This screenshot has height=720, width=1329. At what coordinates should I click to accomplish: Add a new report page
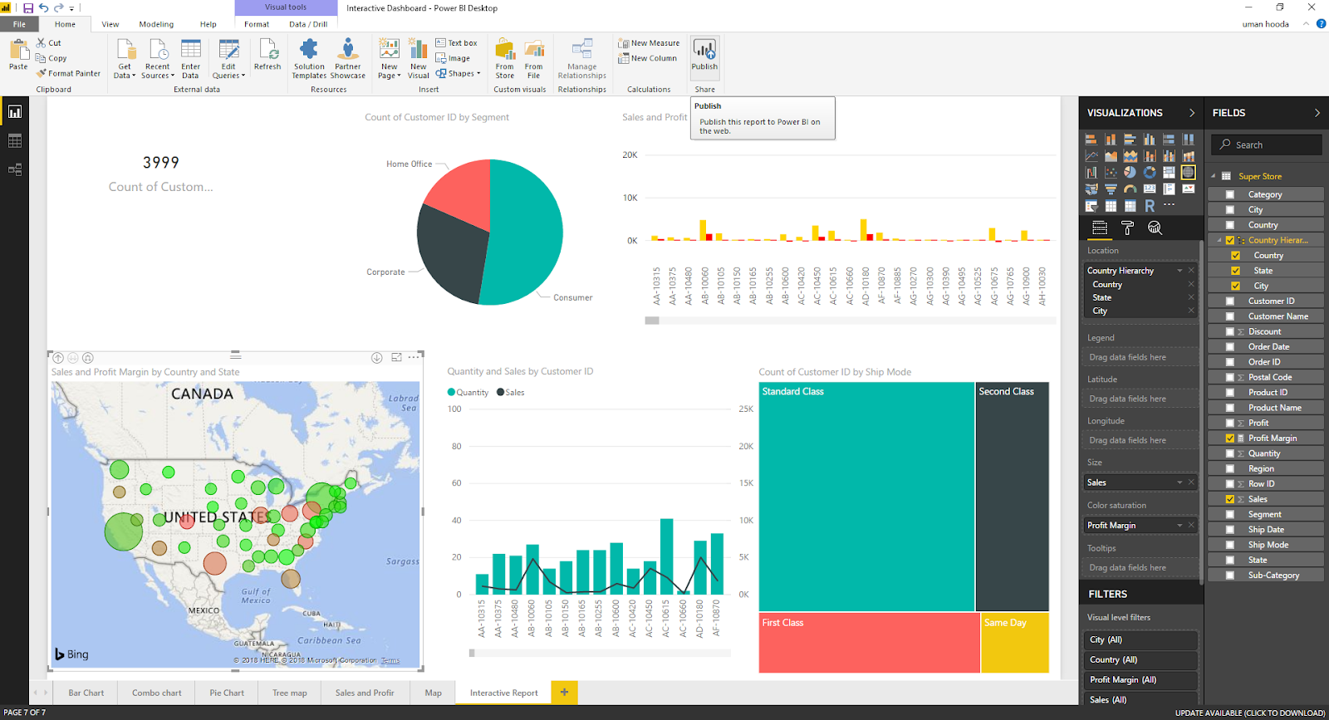click(564, 692)
